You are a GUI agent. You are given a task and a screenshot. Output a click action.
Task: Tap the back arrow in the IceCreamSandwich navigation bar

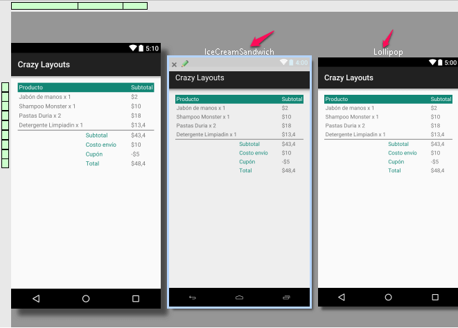193,298
